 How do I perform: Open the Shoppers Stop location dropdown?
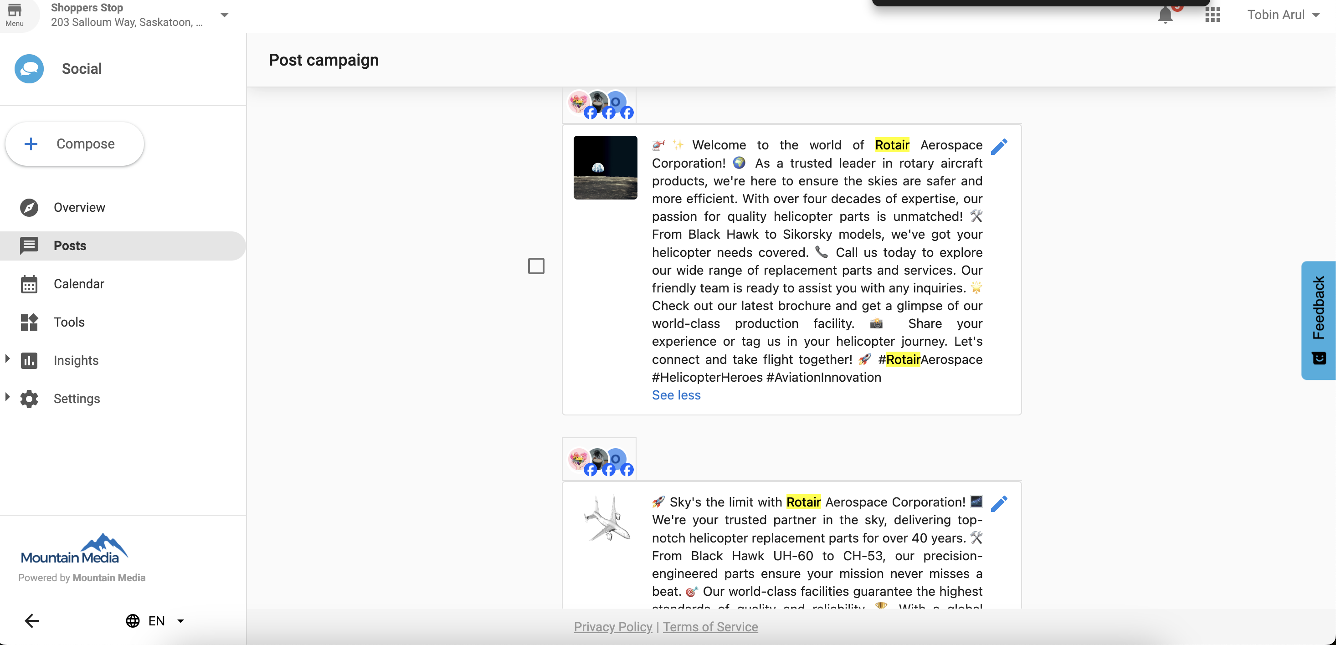pyautogui.click(x=224, y=15)
